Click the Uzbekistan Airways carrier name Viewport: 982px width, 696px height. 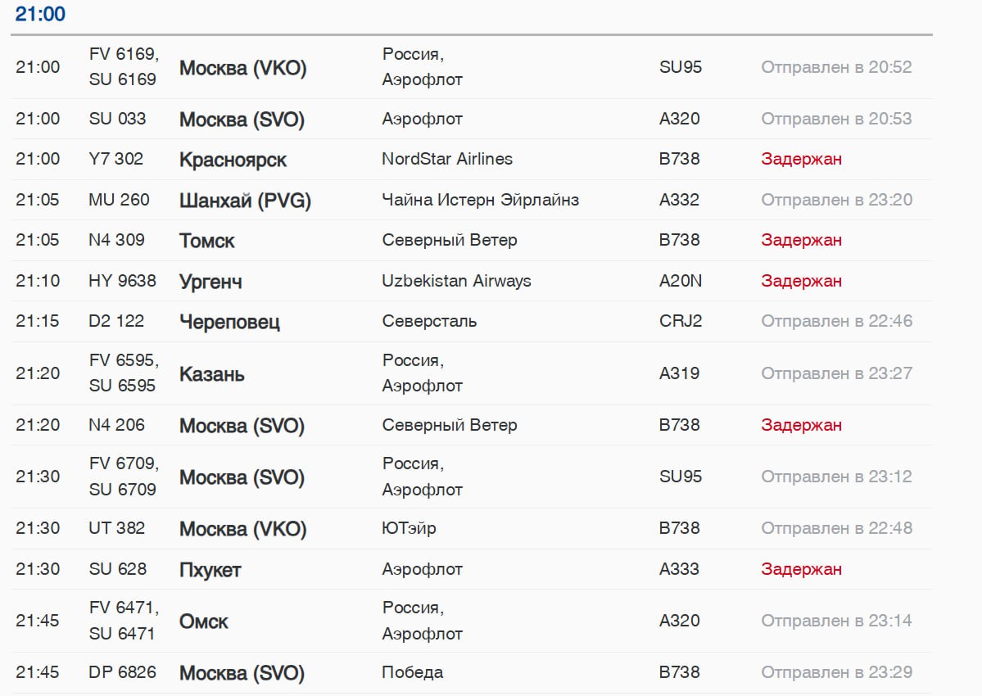pos(456,281)
